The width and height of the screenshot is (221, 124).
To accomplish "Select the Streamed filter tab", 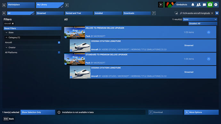I will coord(50,13).
